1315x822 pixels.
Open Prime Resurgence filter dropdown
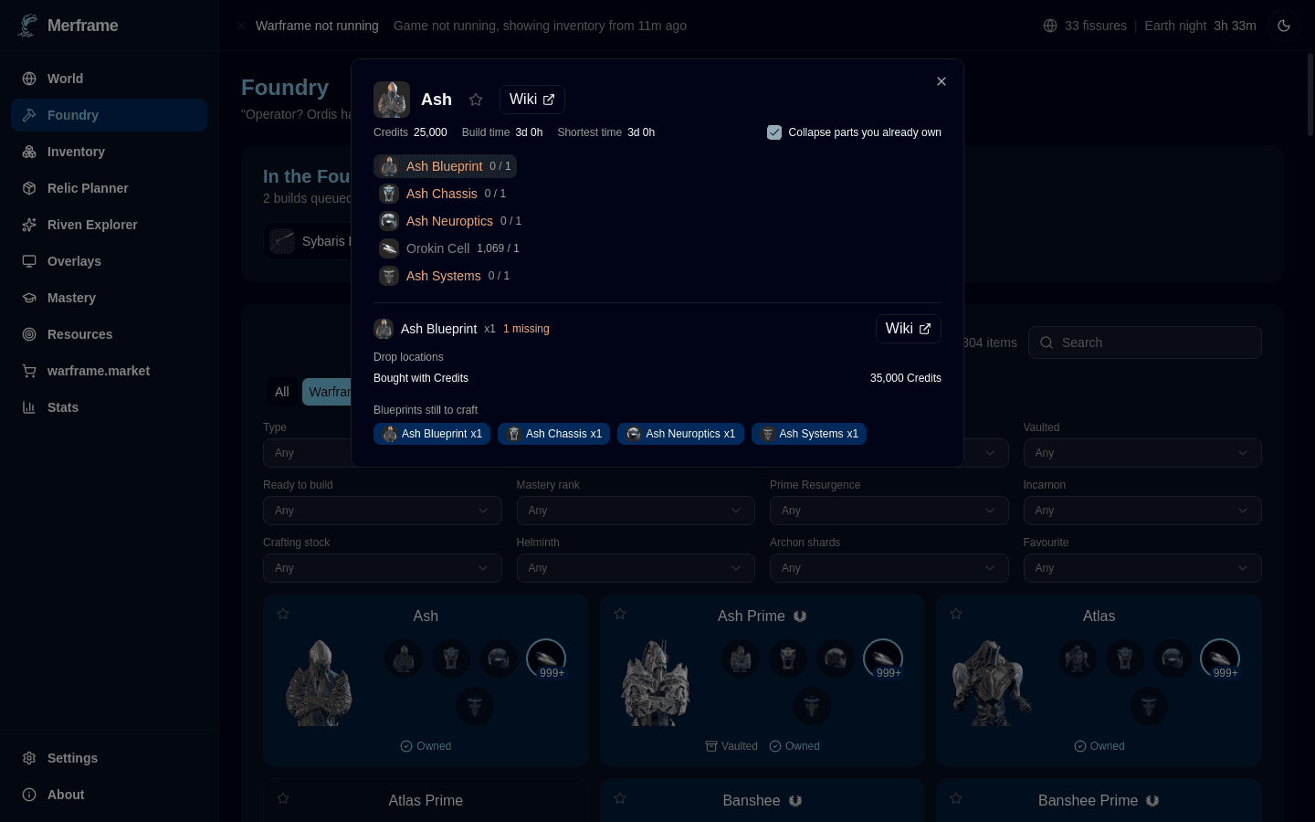889,511
